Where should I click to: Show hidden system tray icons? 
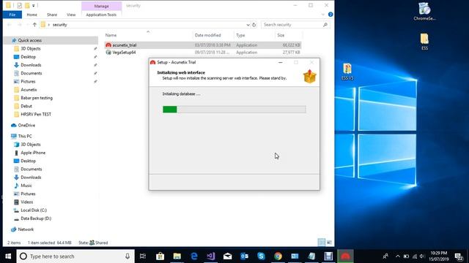point(397,256)
